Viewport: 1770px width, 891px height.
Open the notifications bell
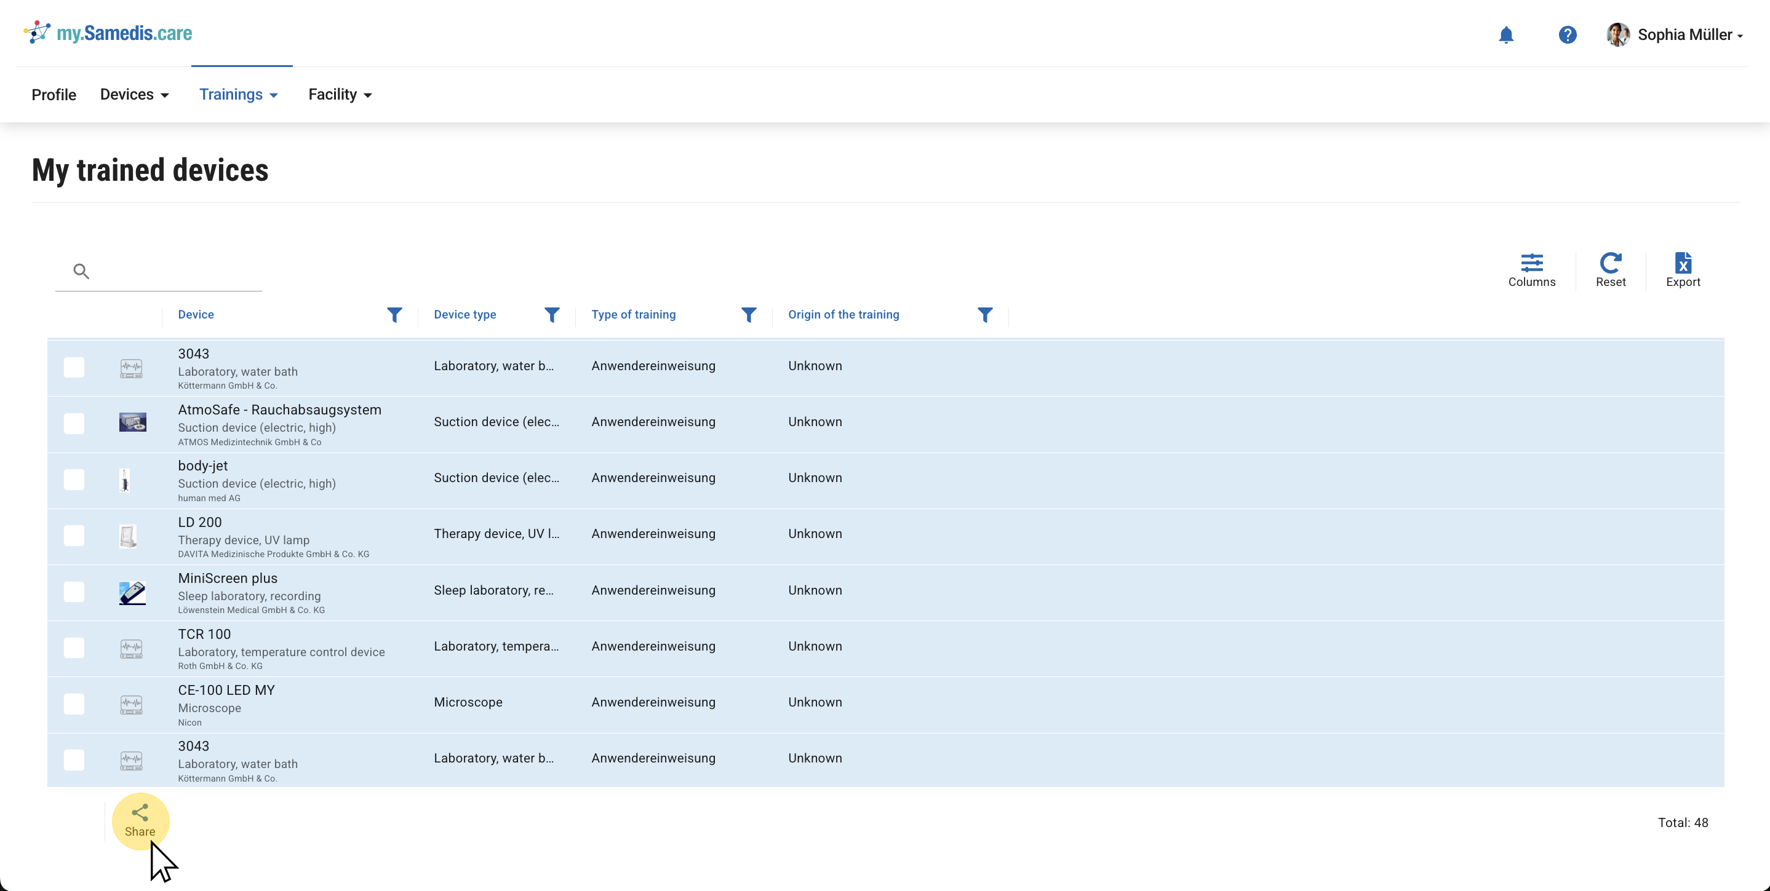[x=1505, y=35]
